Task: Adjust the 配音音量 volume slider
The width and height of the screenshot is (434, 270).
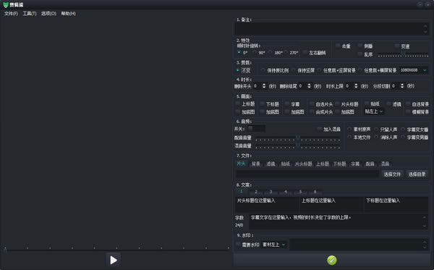Action: (x=298, y=138)
